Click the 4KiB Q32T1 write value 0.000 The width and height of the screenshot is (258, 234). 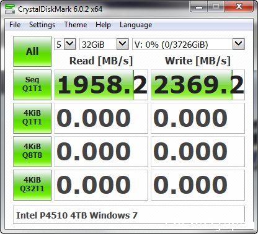coord(198,185)
